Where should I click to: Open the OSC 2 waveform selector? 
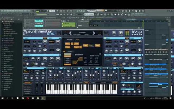point(108,42)
